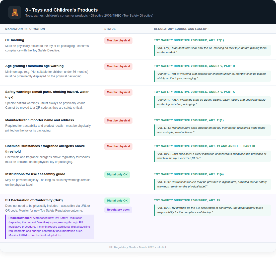Select 'Manufacturer / importer name and address' title
The height and width of the screenshot is (262, 276).
[39, 120]
